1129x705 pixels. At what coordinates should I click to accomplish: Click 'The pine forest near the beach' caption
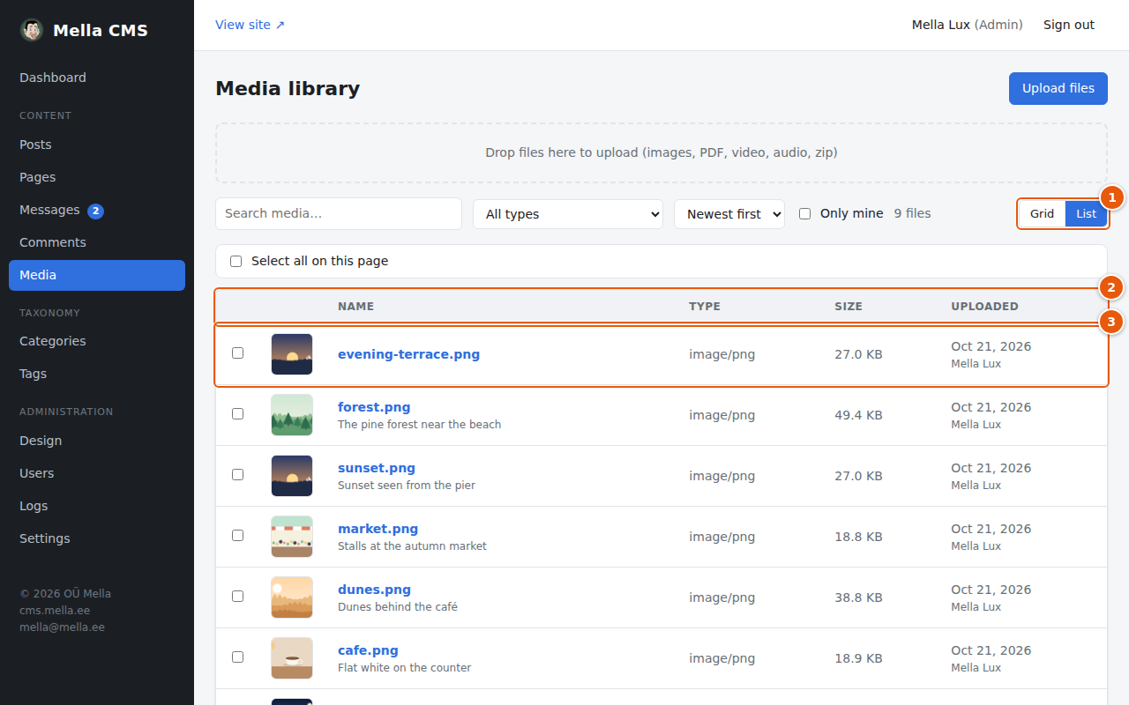[x=420, y=425]
